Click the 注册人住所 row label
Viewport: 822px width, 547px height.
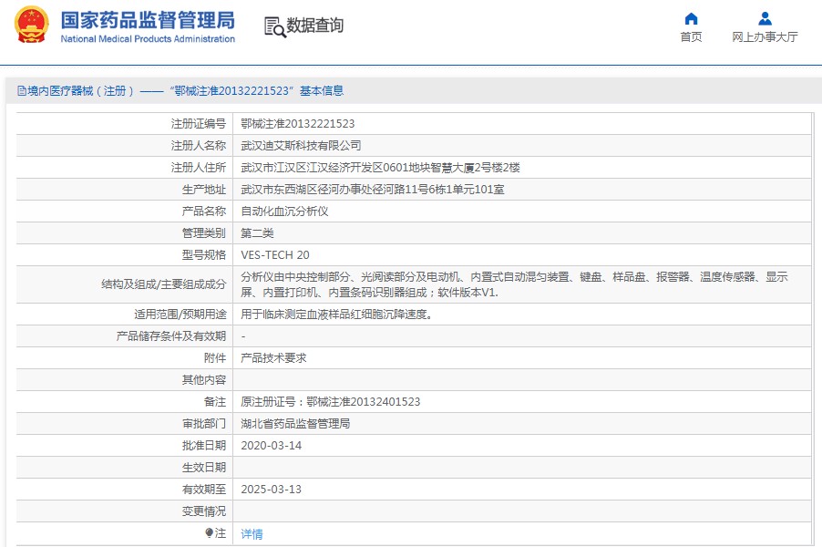[x=198, y=168]
